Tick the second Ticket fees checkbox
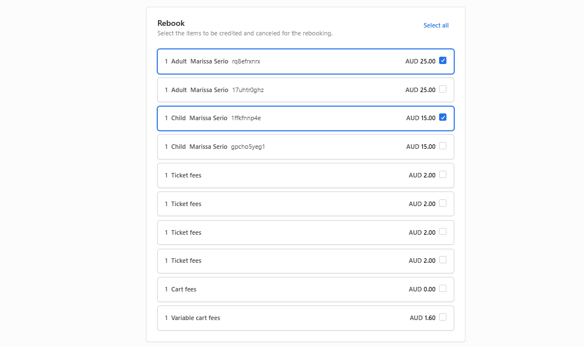 (442, 203)
